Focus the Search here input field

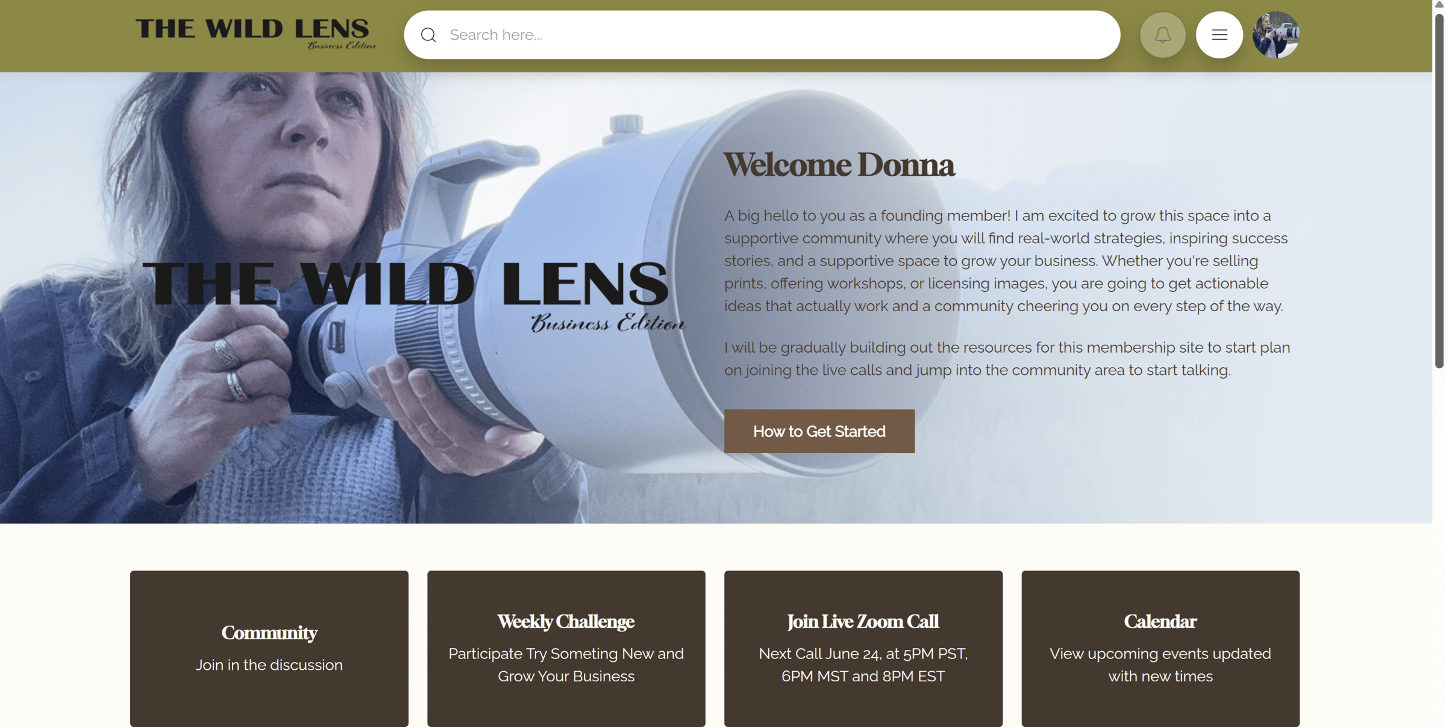(762, 35)
